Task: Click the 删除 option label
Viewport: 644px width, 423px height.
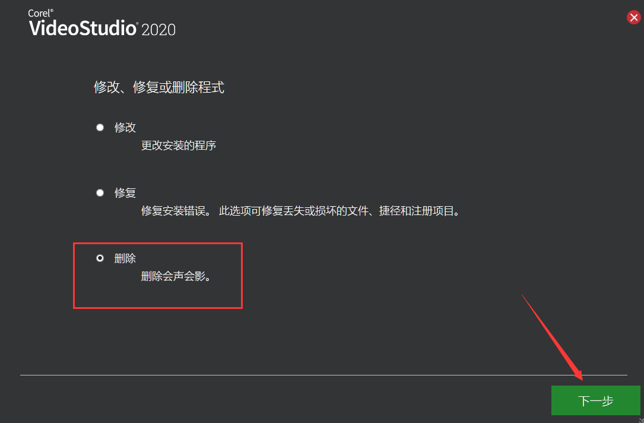Action: click(x=125, y=258)
